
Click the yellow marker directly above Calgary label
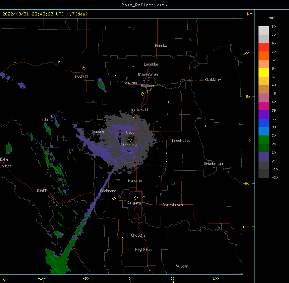click(x=136, y=198)
